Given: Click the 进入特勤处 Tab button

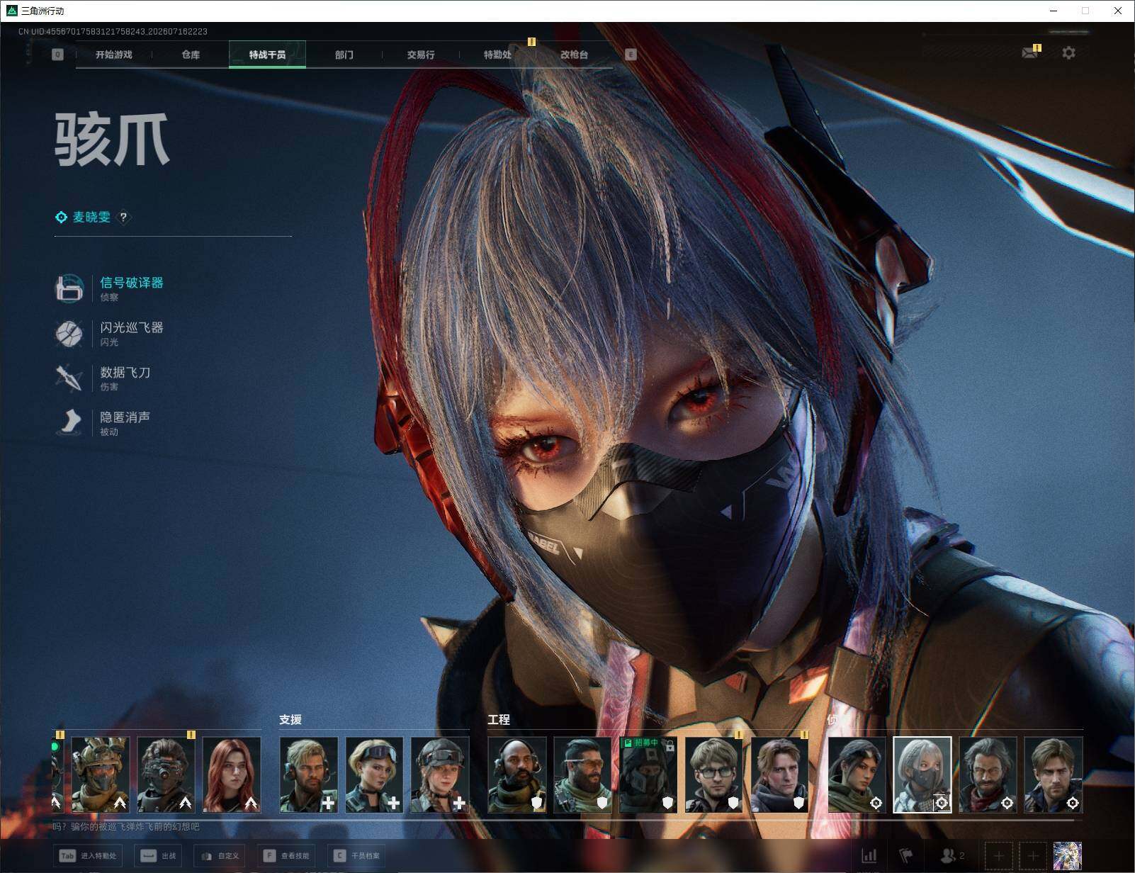Looking at the screenshot, I should point(89,856).
